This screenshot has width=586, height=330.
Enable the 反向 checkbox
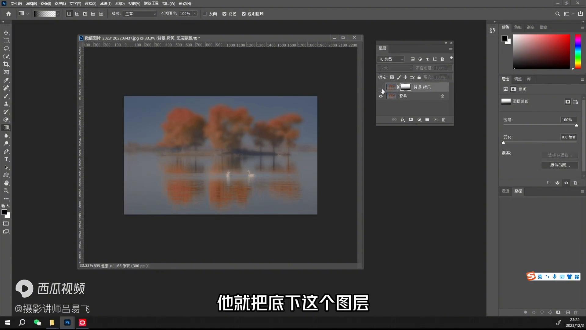pyautogui.click(x=205, y=14)
